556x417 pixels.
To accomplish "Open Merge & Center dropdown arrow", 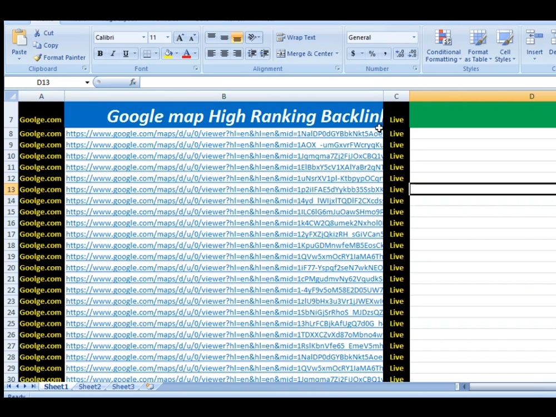I will tap(337, 53).
